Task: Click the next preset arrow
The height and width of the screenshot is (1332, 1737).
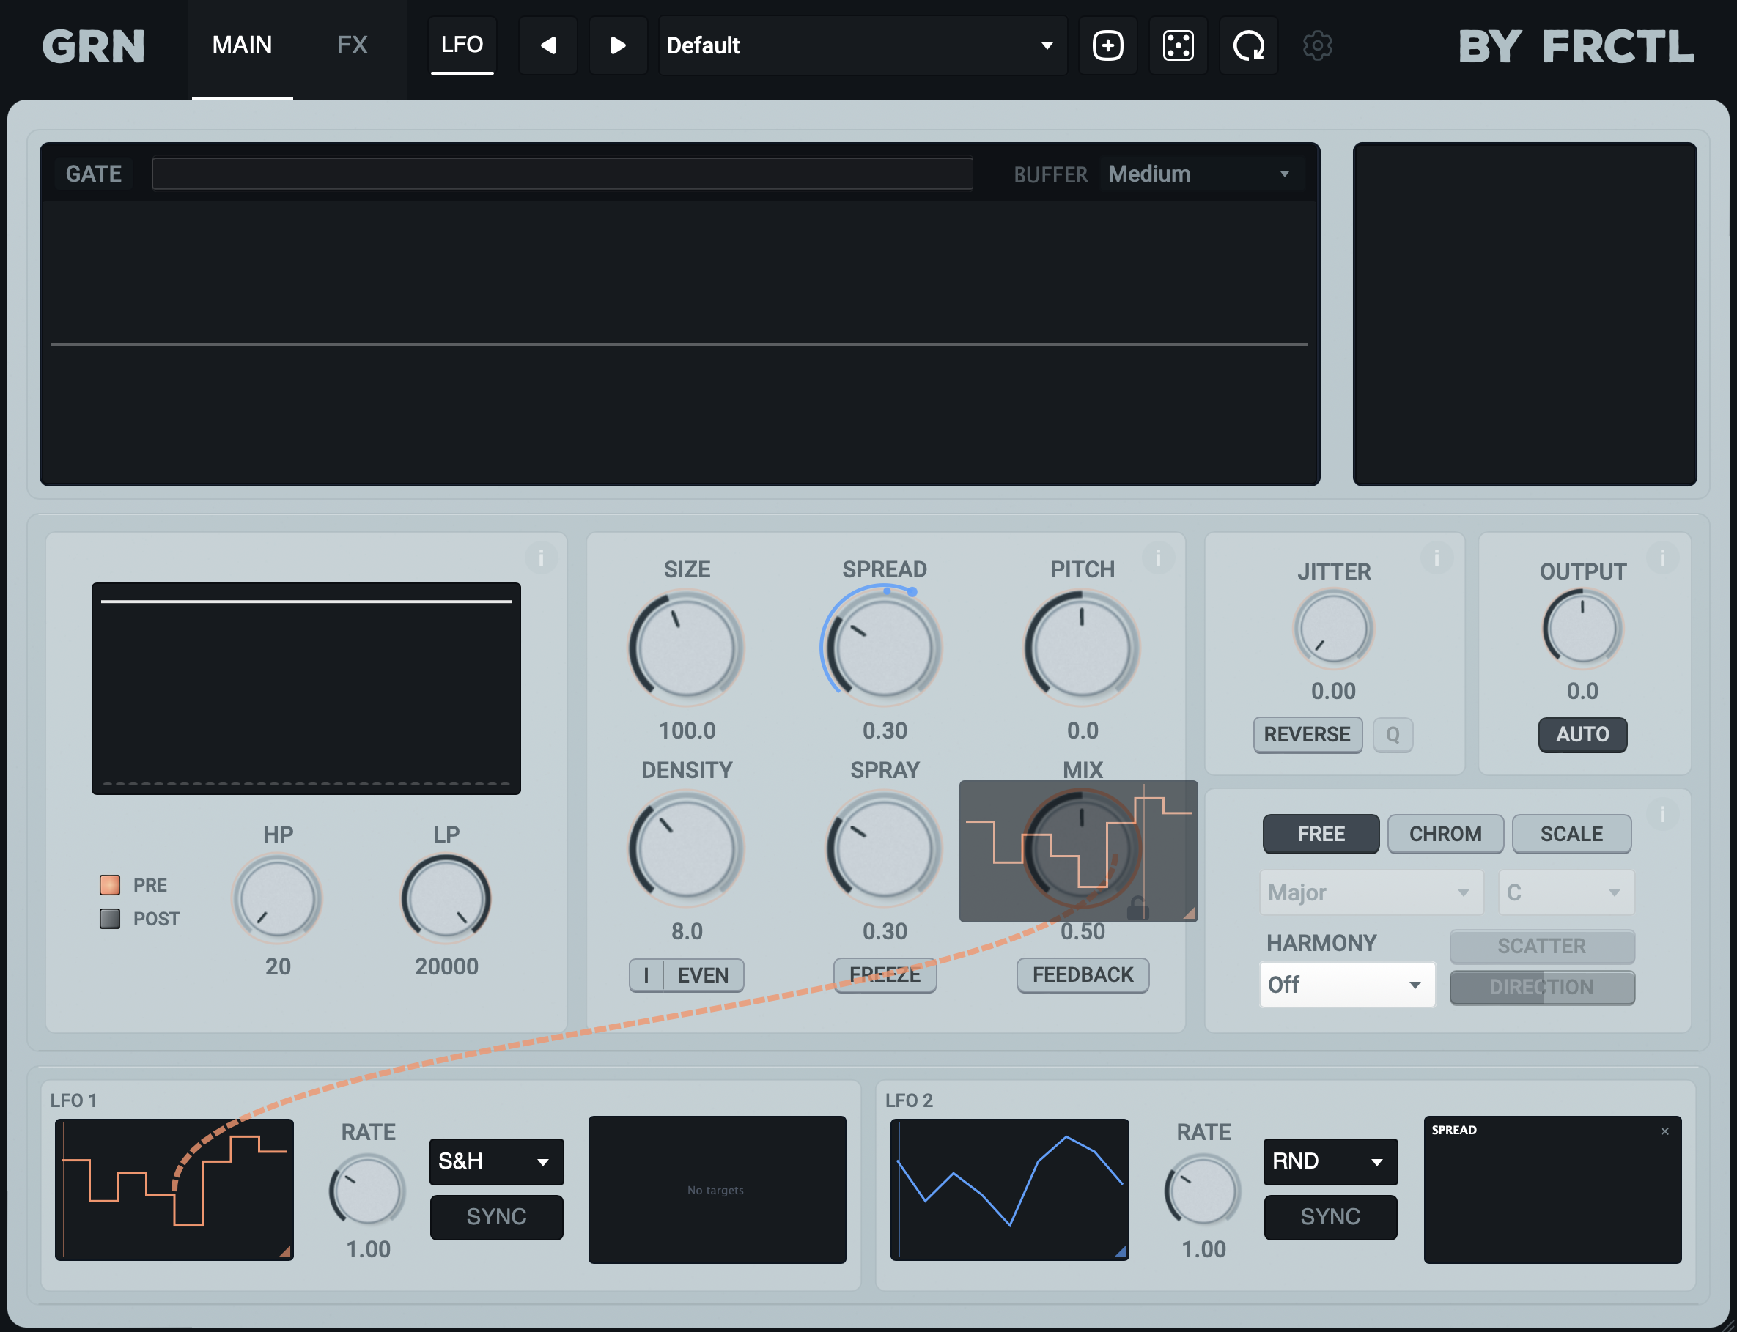Action: pyautogui.click(x=617, y=46)
